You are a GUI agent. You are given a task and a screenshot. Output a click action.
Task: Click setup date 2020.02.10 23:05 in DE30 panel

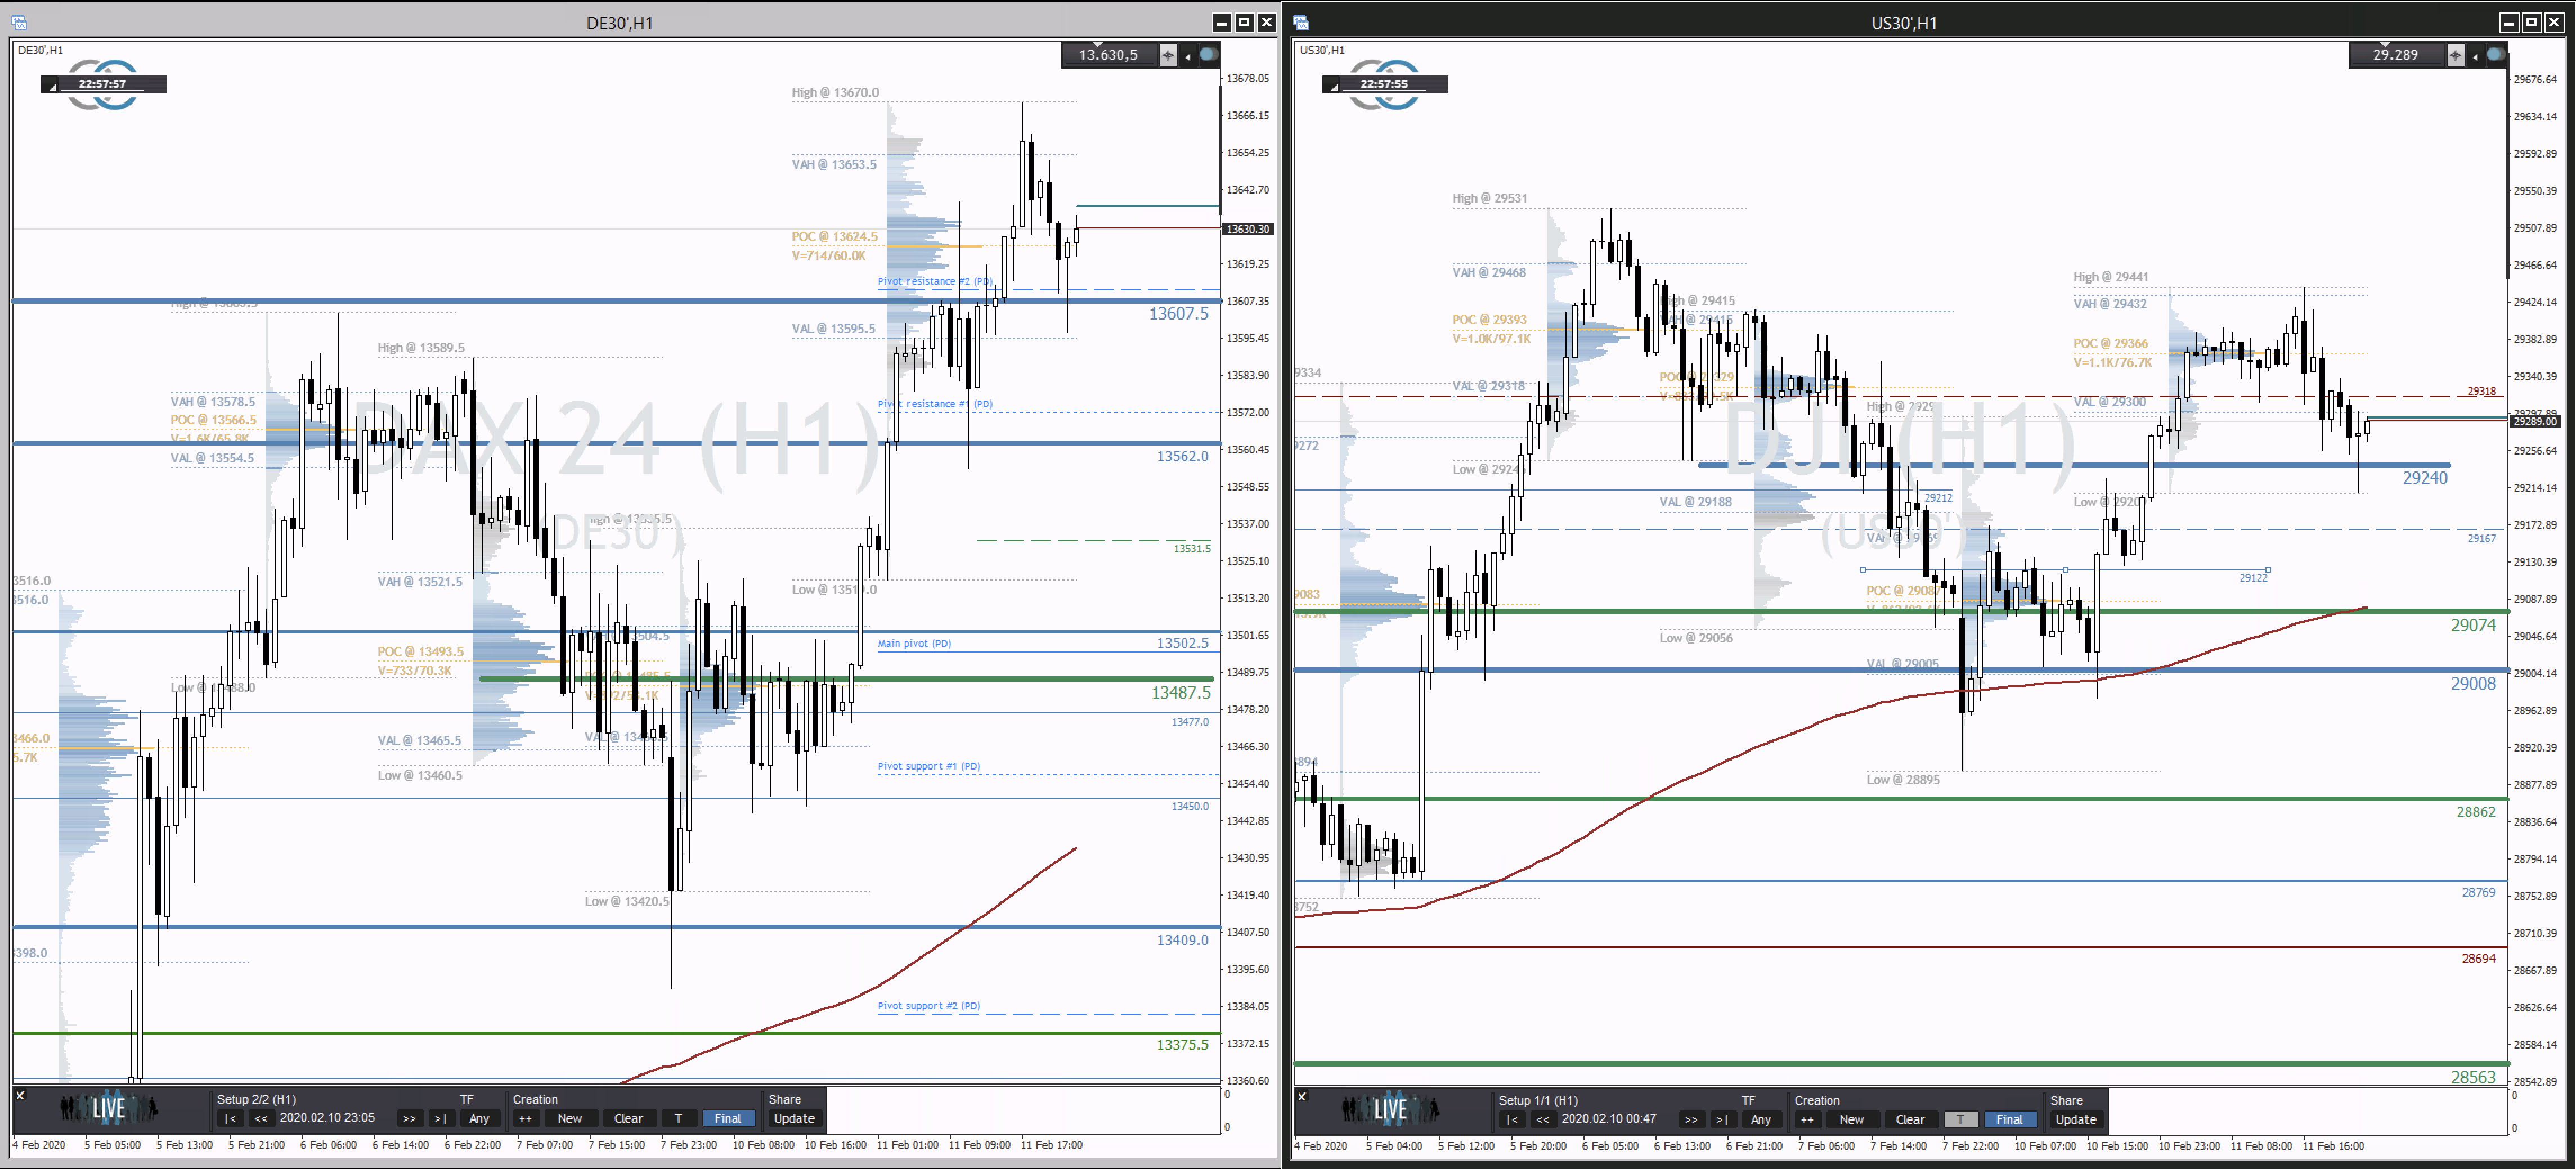(x=327, y=1118)
